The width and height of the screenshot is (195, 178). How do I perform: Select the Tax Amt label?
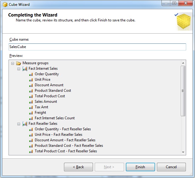[x=41, y=107]
